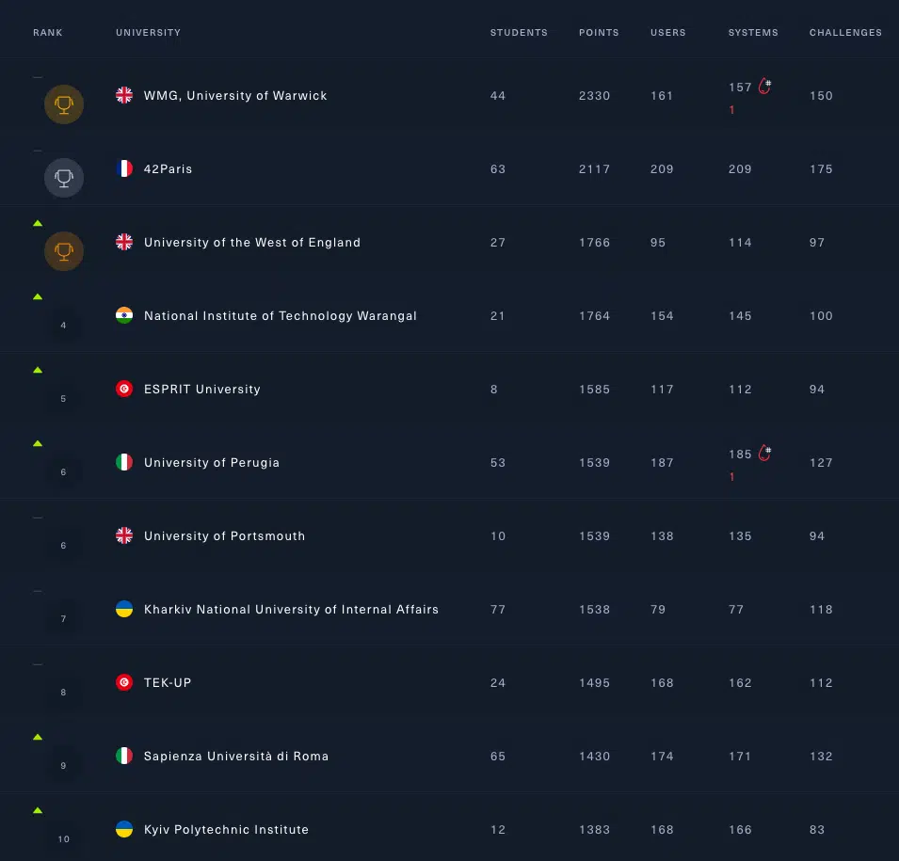Select Kharkiv National University of Internal Affairs

[291, 609]
